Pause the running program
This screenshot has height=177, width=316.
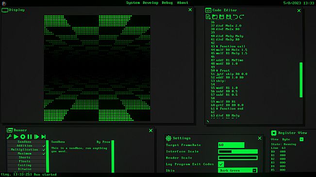(x=30, y=137)
